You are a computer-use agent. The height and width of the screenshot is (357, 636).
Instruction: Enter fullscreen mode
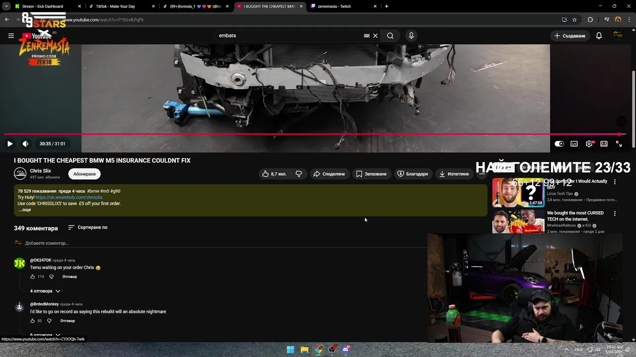(x=619, y=144)
